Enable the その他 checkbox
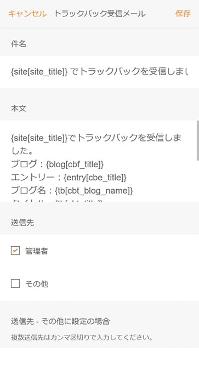 [15, 284]
